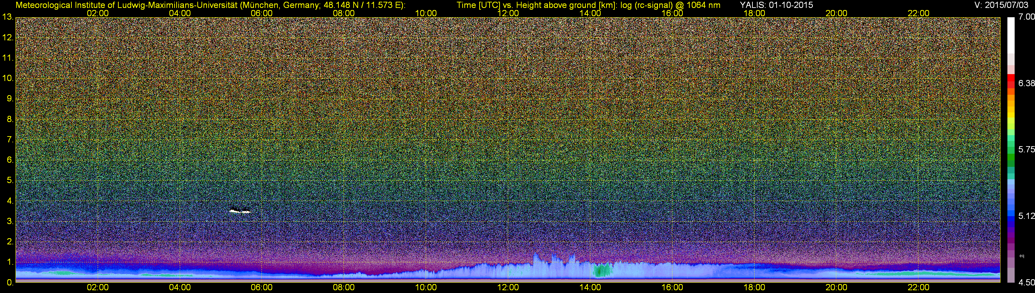Pick the 12 km height axis label
Screen dimensions: 1035x293
(x=8, y=38)
